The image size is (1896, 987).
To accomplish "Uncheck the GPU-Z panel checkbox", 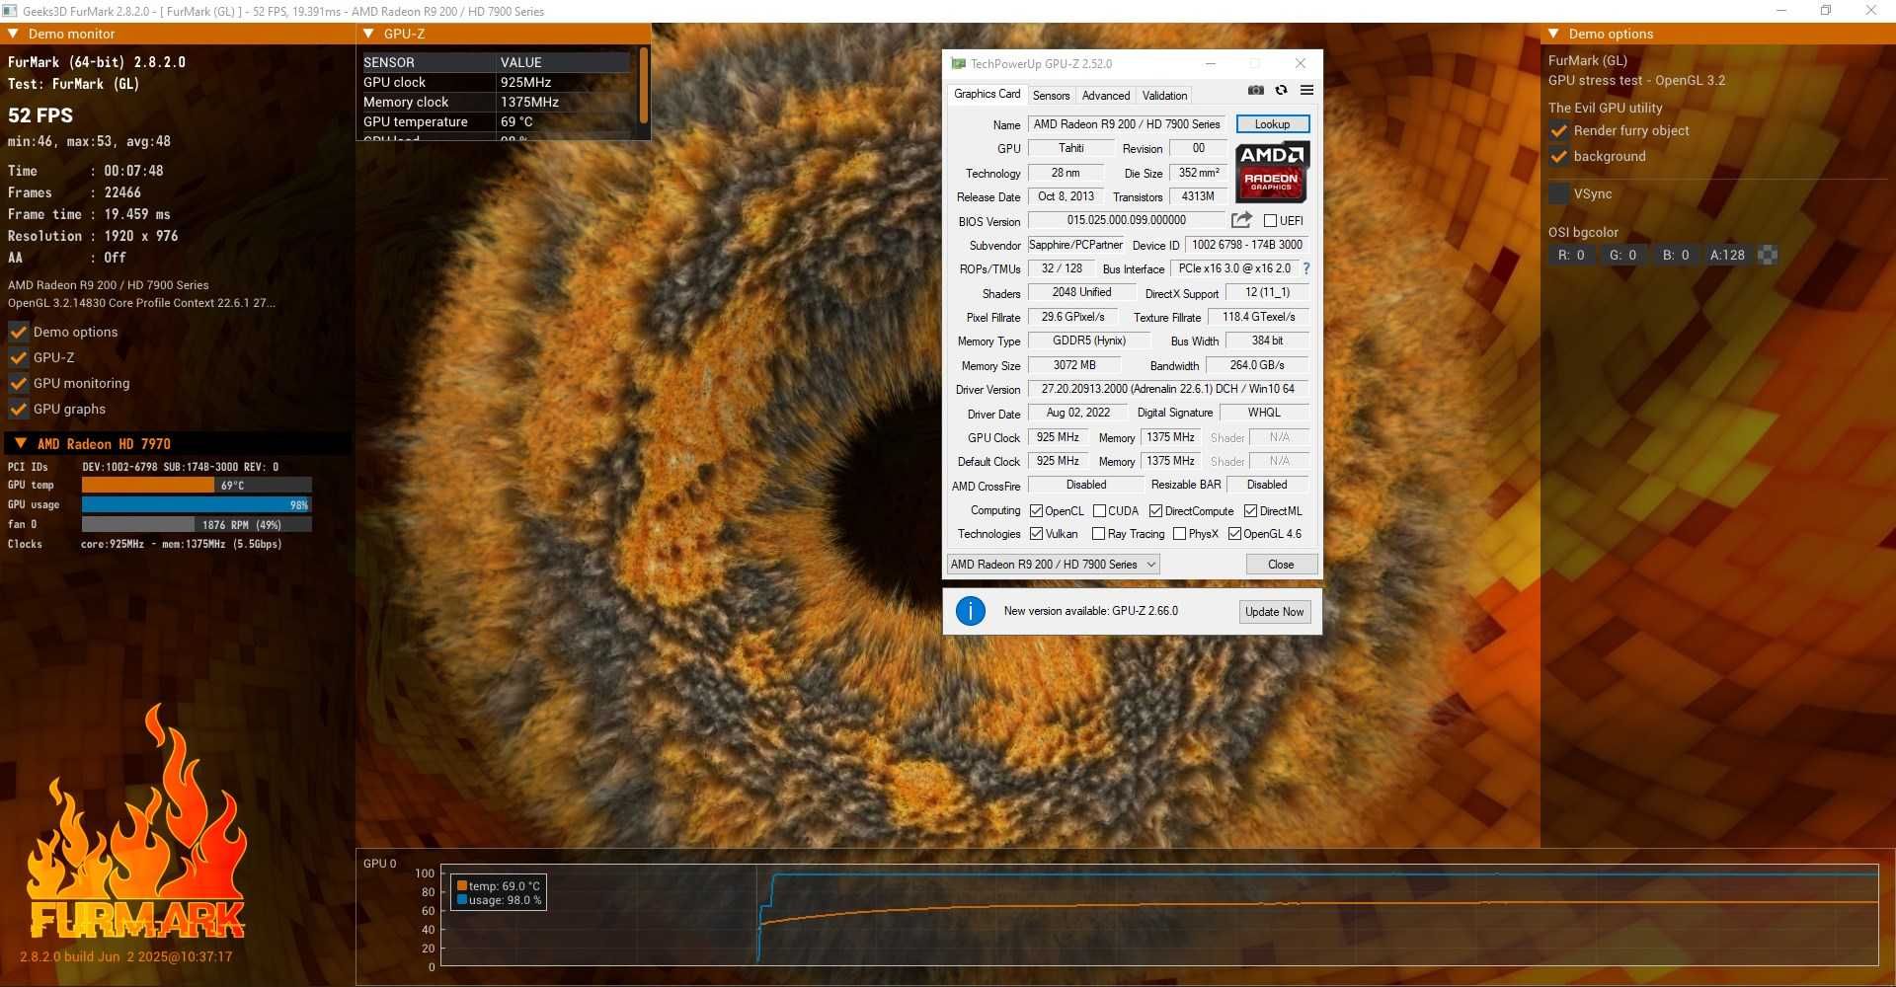I will coord(18,357).
